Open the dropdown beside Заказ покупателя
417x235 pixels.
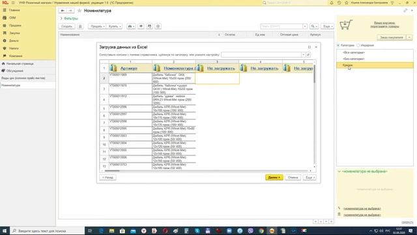(409, 38)
